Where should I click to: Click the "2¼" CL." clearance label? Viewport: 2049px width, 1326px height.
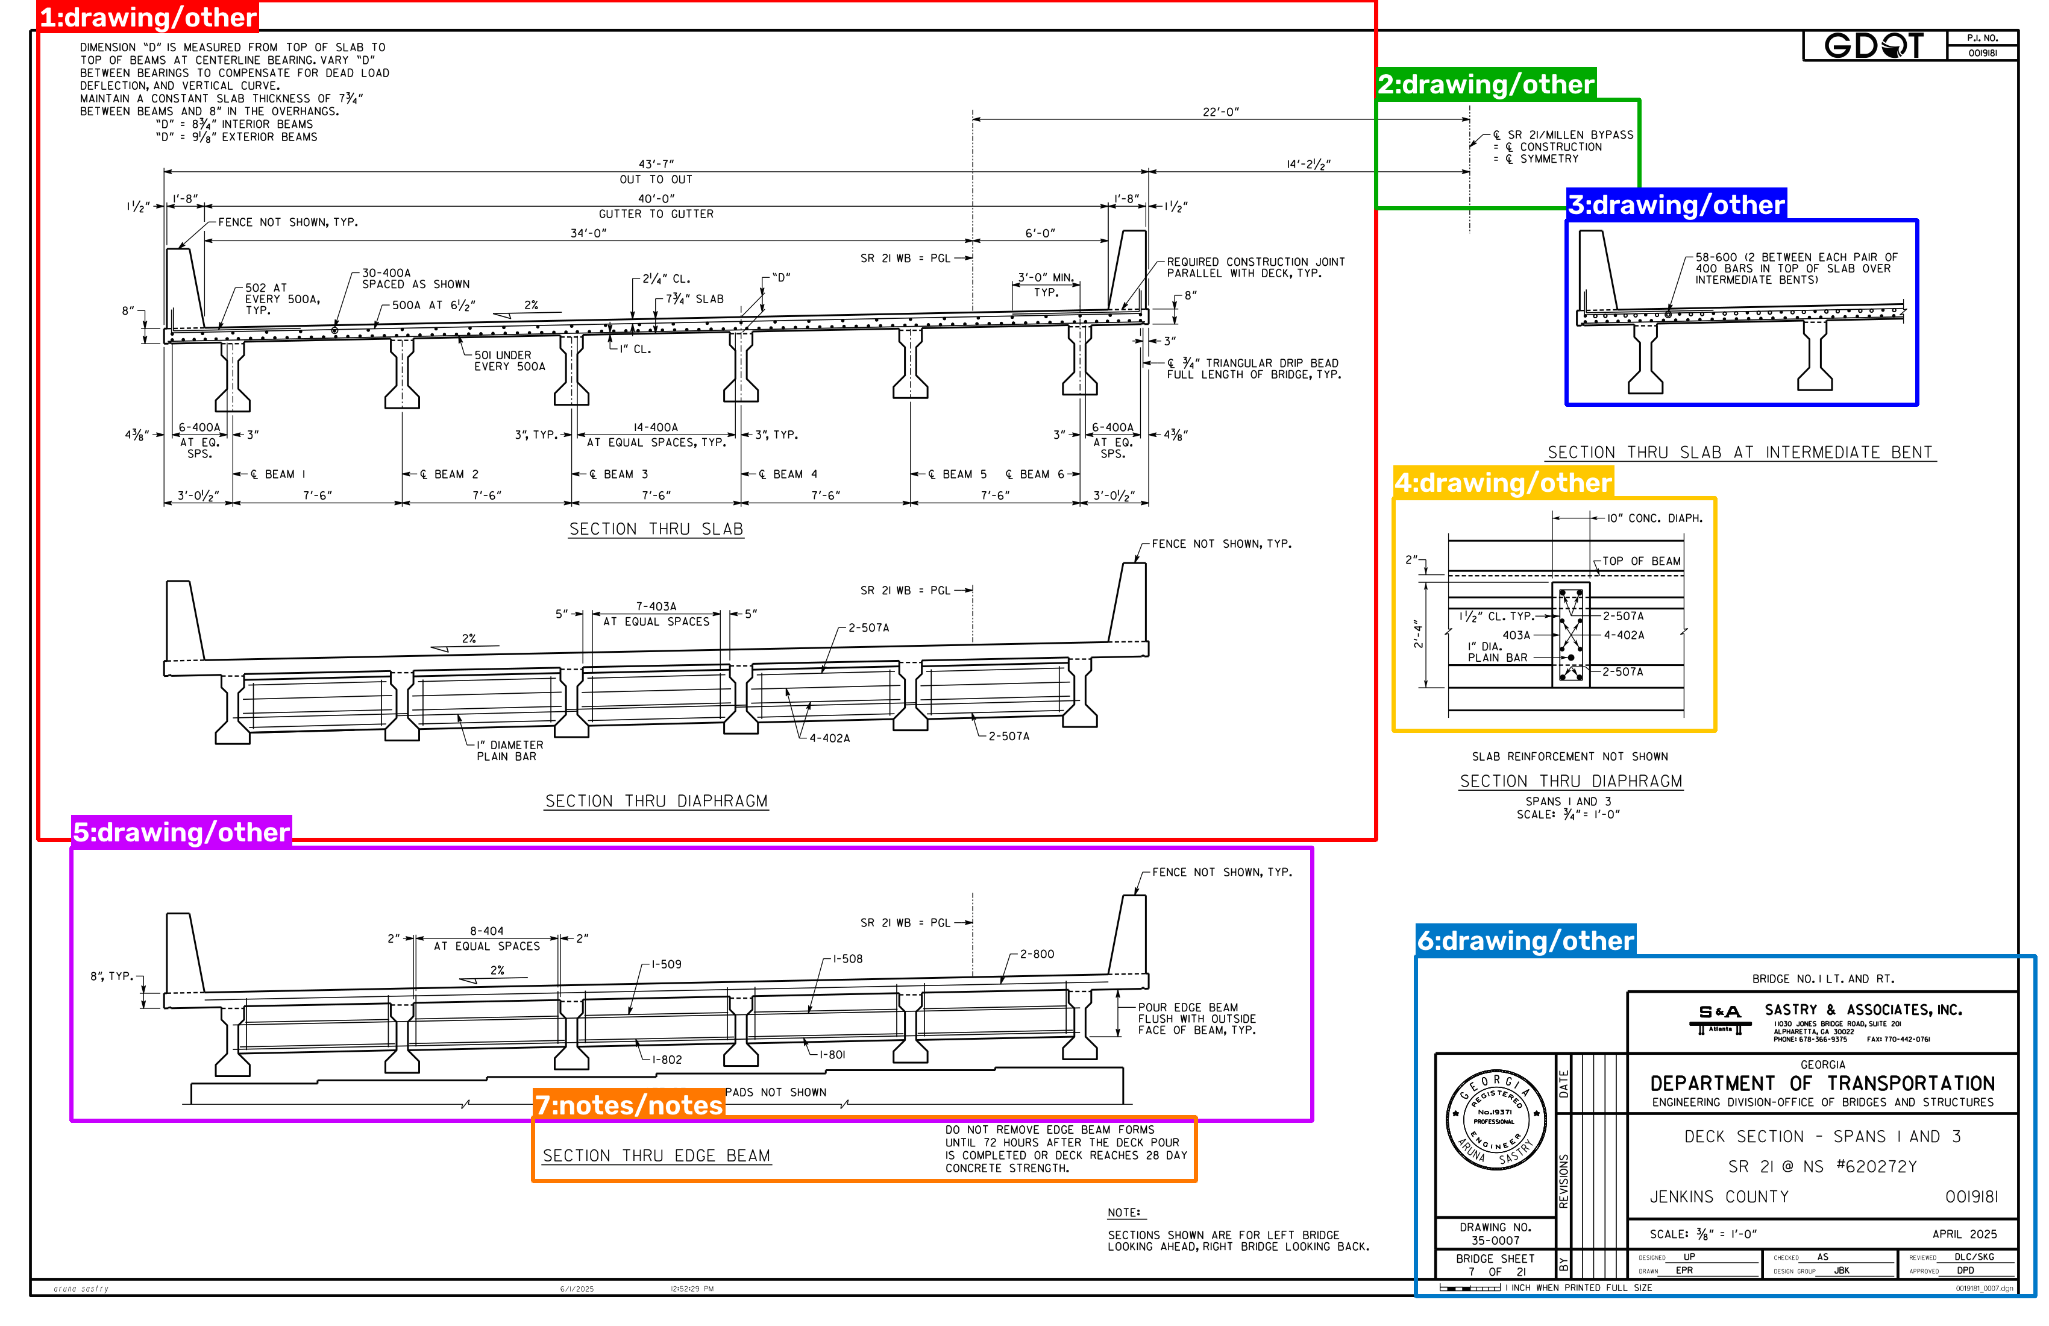coord(667,279)
